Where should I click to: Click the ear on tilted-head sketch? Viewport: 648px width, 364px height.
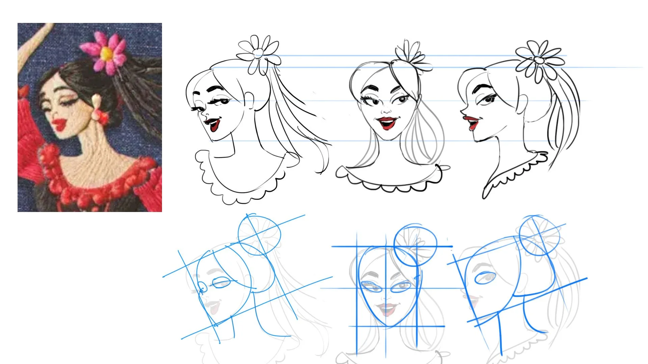249,100
